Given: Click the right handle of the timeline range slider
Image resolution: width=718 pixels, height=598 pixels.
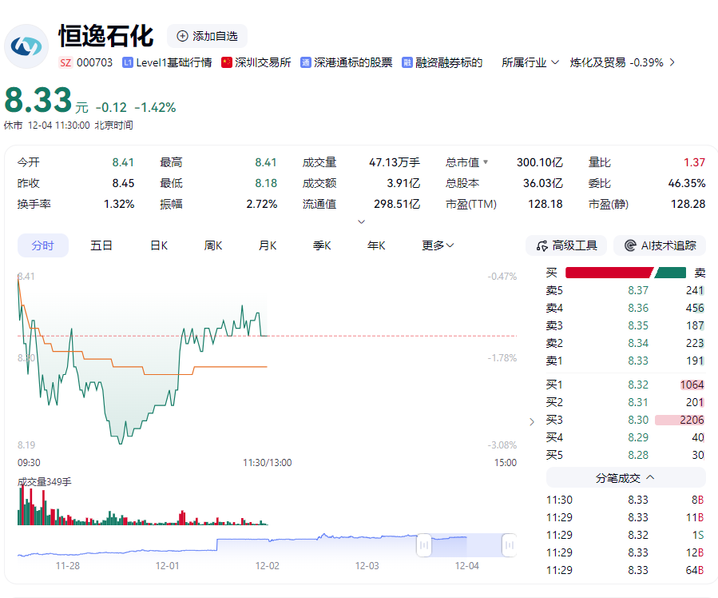Looking at the screenshot, I should click(508, 545).
